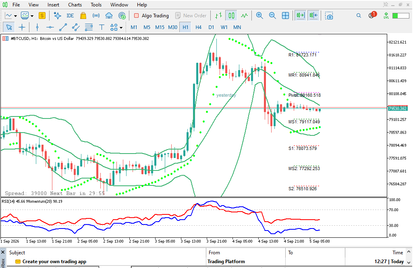Click the New Order button

tap(191, 16)
